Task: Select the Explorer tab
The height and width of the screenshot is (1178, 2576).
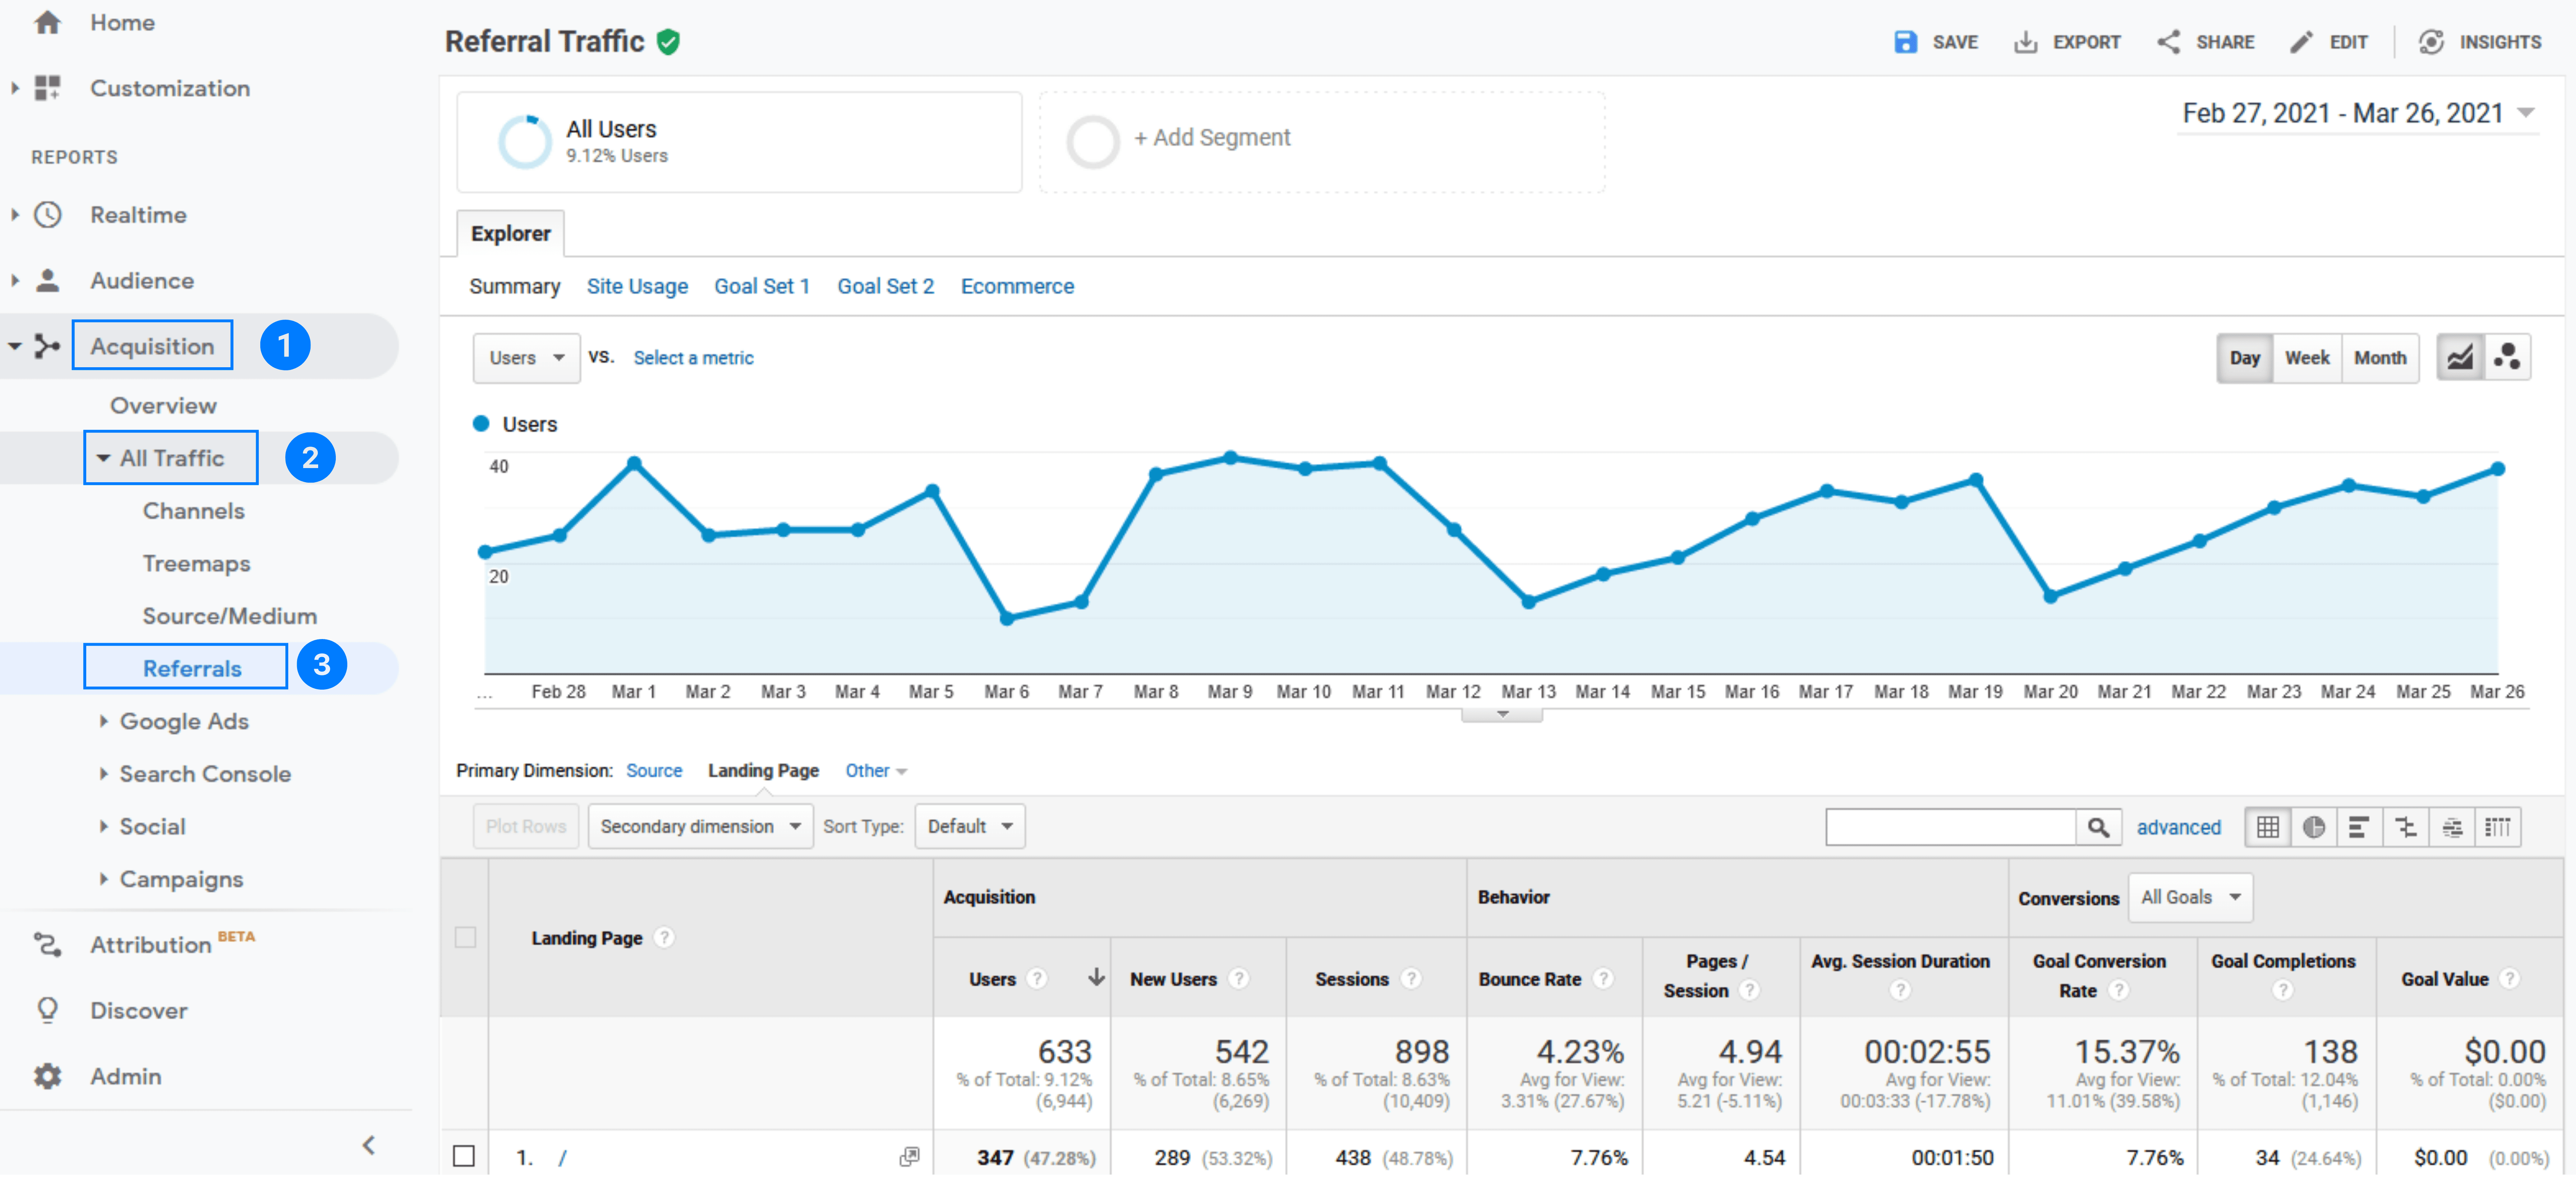Action: pos(511,234)
